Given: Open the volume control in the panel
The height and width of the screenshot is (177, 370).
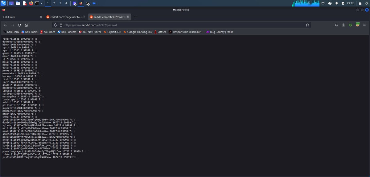Looking at the screenshot, I should (x=330, y=3).
